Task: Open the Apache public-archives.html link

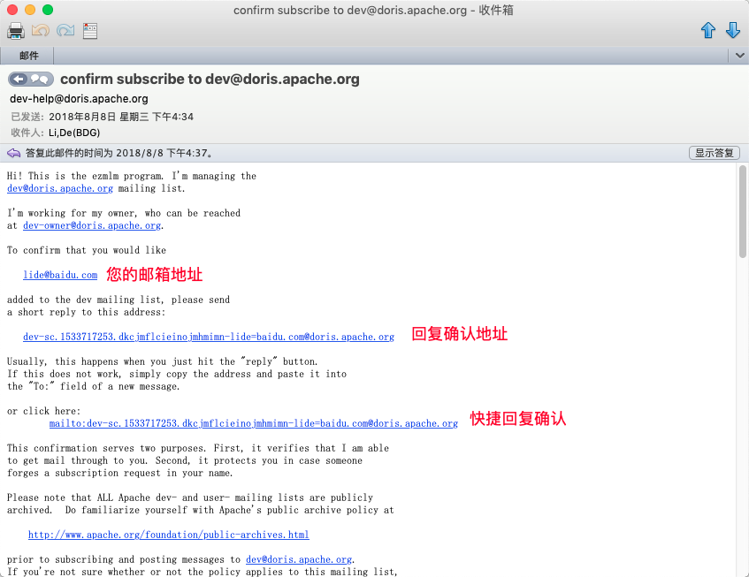Action: [168, 535]
